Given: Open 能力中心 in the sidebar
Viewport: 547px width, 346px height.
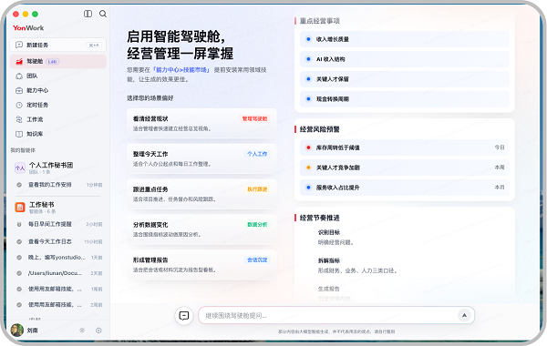Looking at the screenshot, I should coord(58,90).
